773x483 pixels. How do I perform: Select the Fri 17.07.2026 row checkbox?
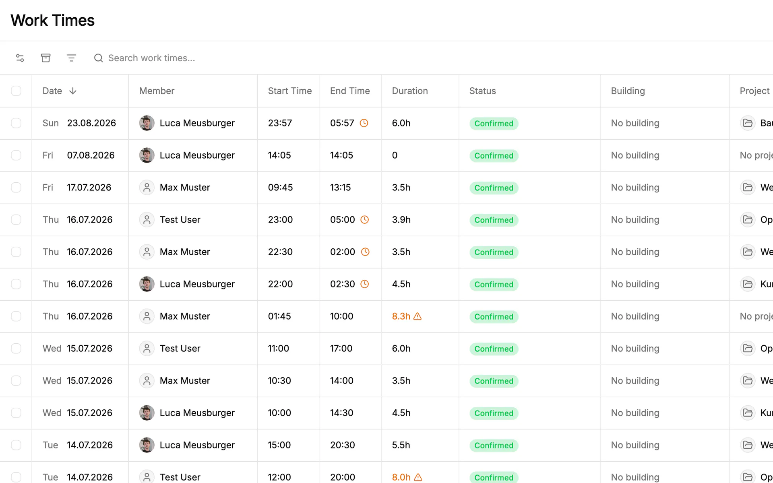[16, 188]
